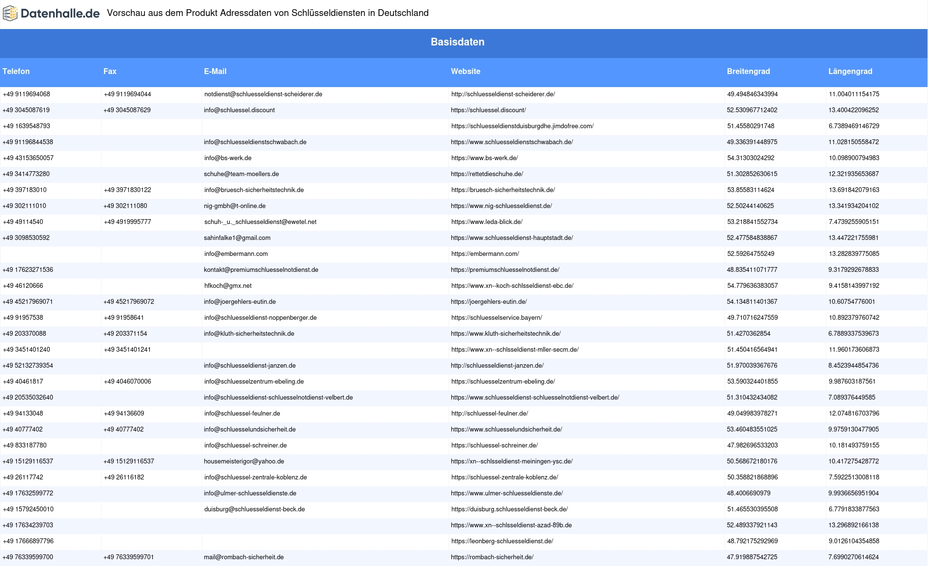Select phone number +49 17634239703
Viewport: 928px width, 566px height.
click(x=28, y=525)
